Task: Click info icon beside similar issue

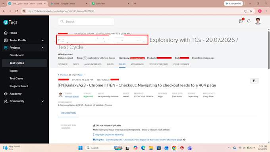Action: tap(184, 140)
